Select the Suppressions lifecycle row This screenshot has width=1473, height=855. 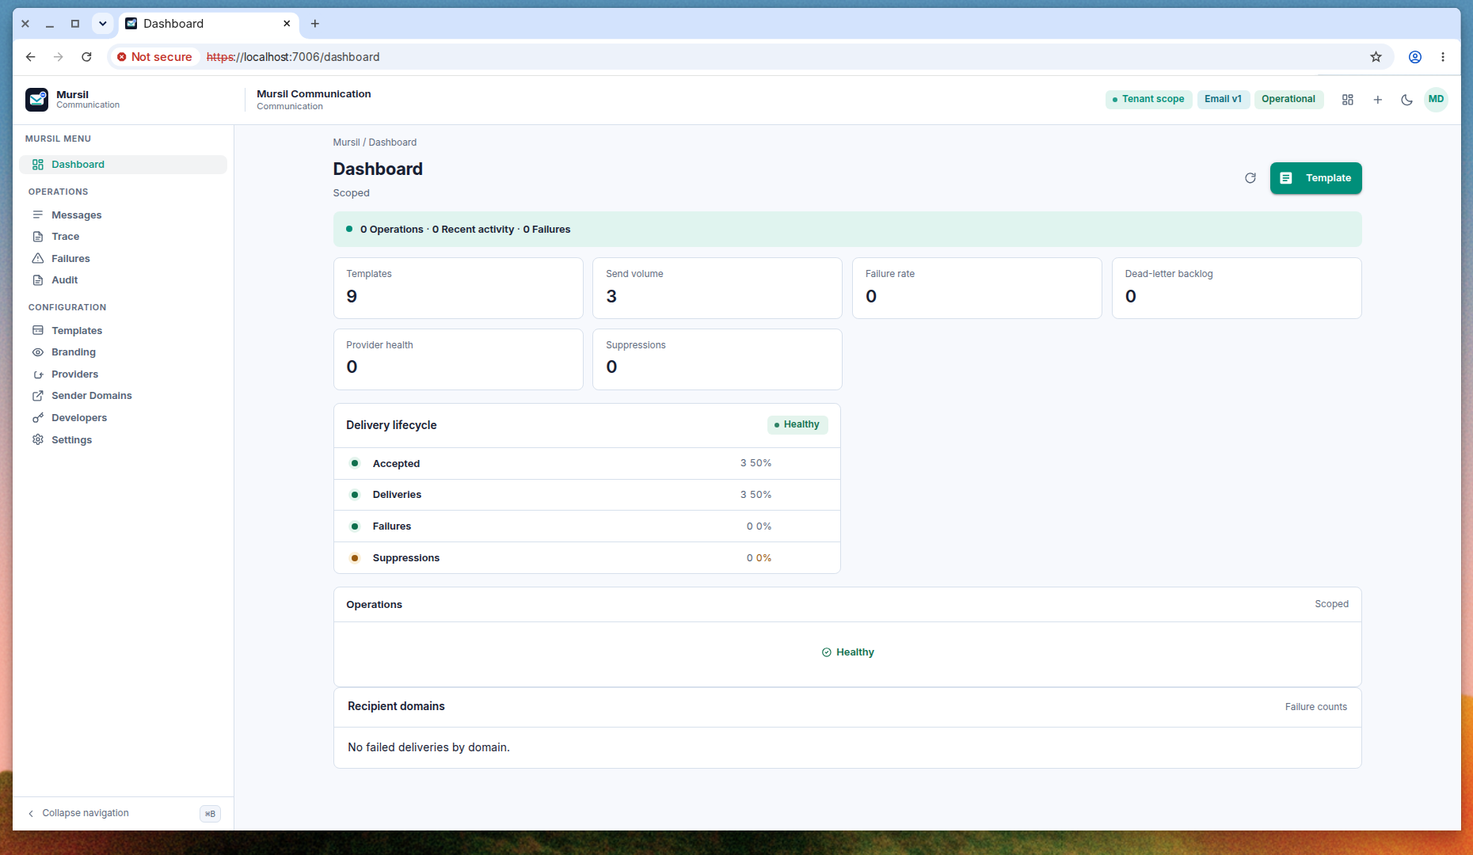click(x=587, y=558)
